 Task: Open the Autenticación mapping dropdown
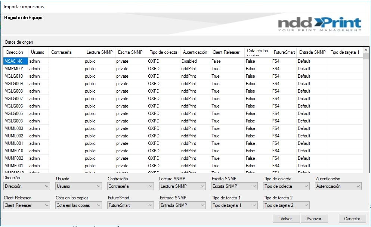(x=338, y=186)
